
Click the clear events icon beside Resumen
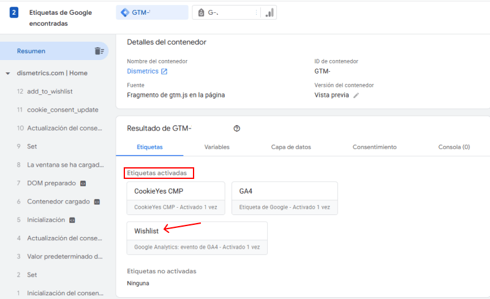(99, 51)
